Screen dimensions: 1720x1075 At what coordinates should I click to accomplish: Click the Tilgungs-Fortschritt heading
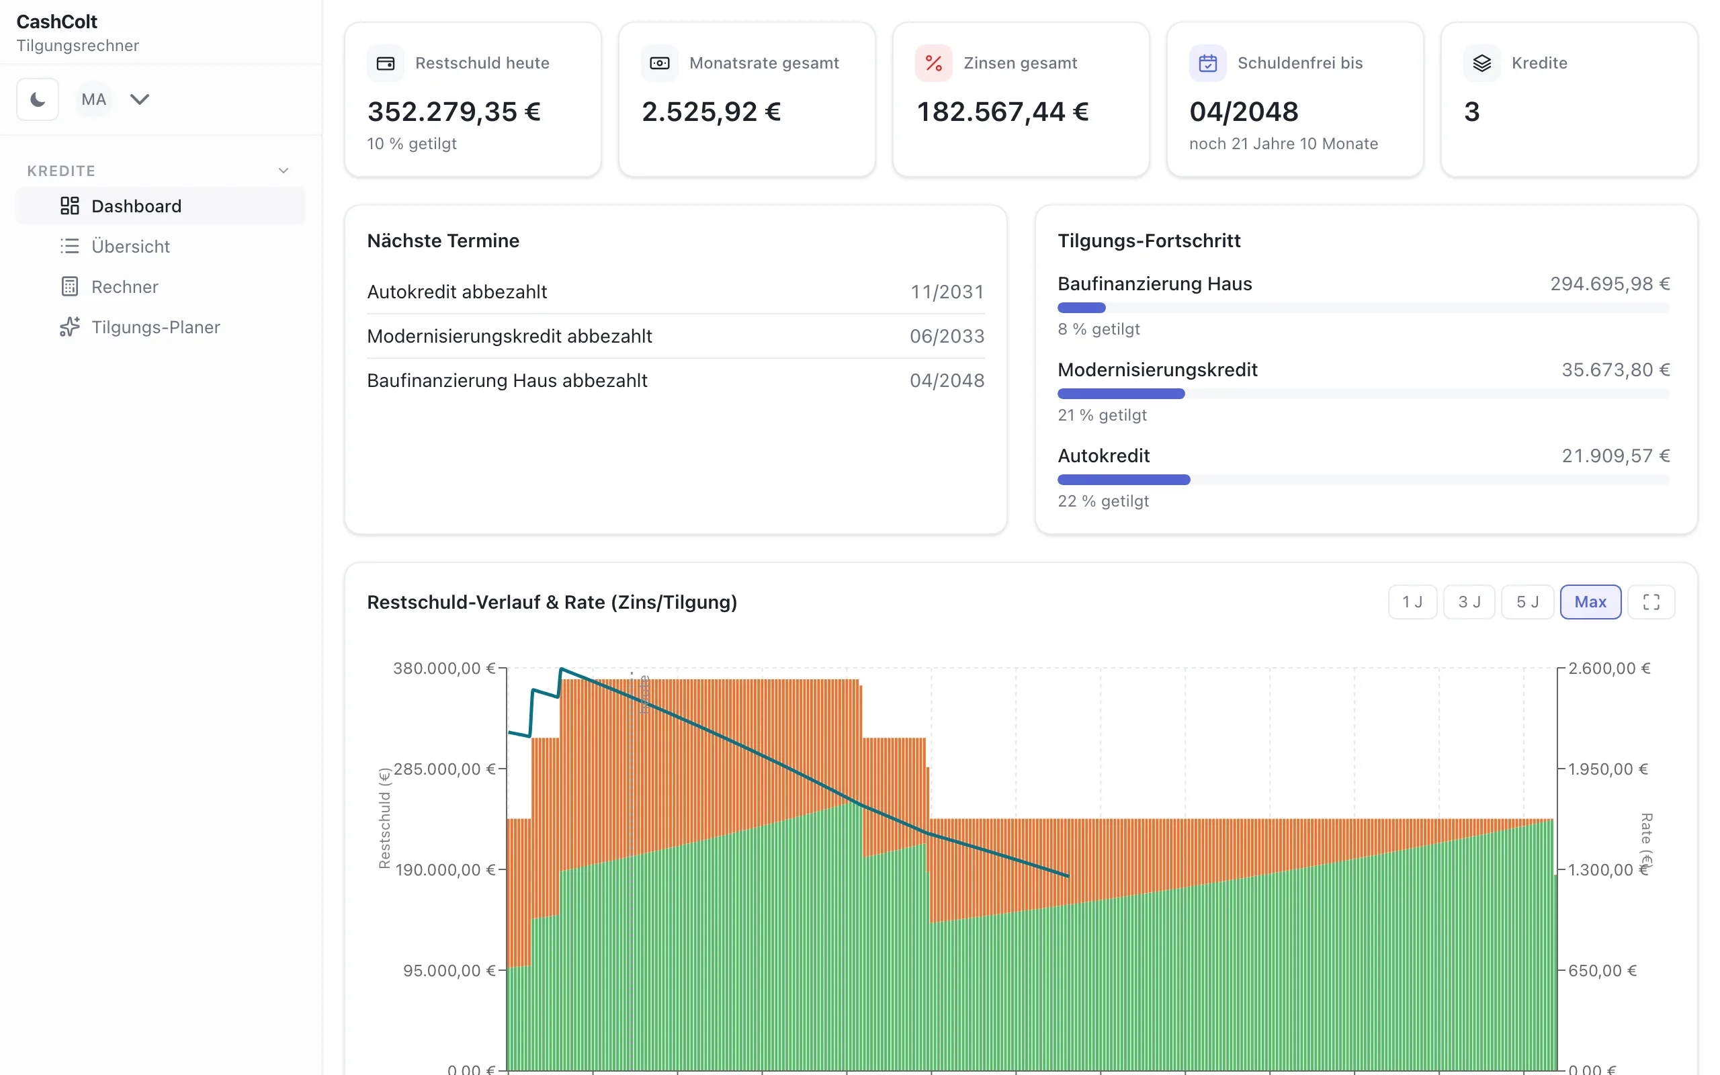pos(1150,241)
